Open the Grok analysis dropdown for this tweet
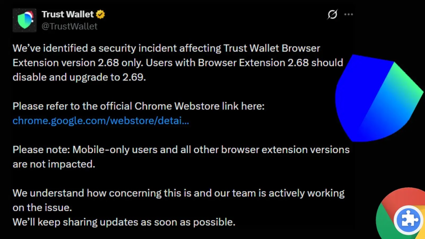Screen dimensions: 425x239 coord(332,15)
